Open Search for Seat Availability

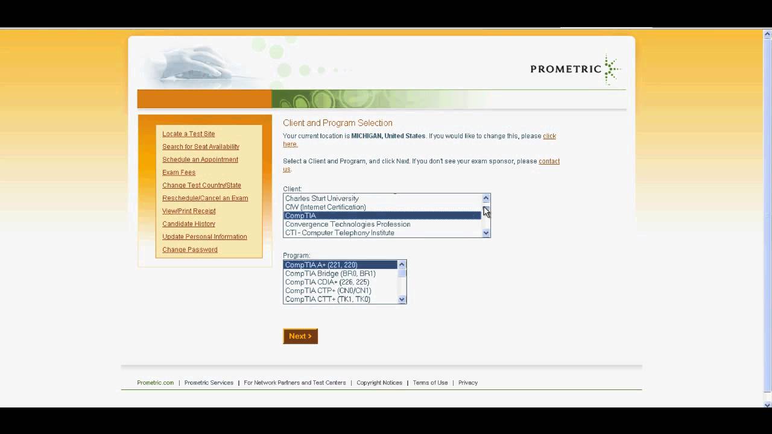[x=201, y=146]
